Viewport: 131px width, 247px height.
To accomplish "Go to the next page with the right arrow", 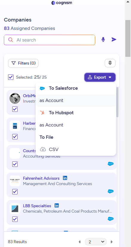I will 112,242.
